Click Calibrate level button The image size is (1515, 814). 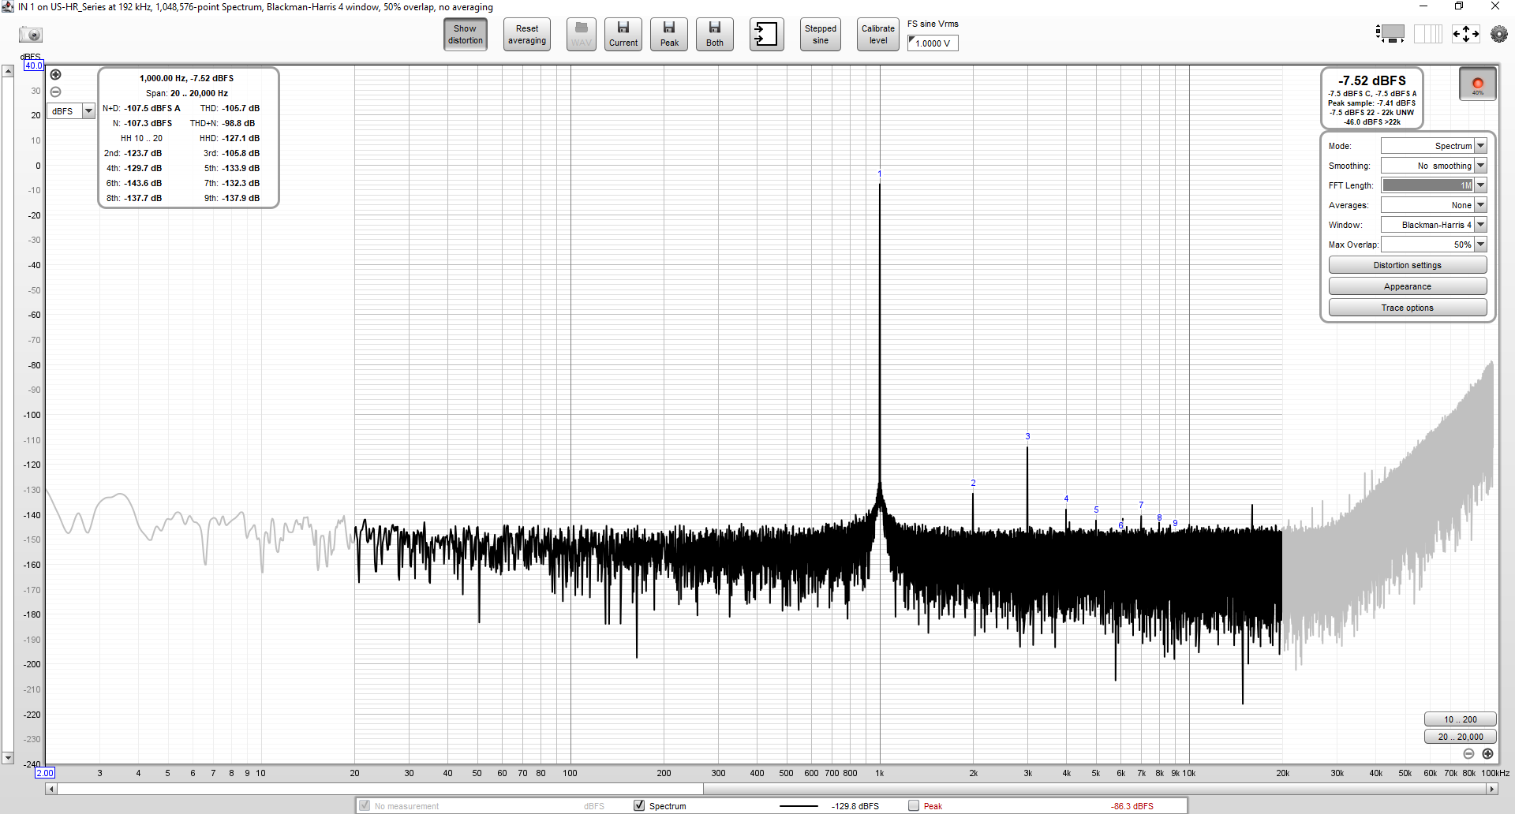[x=878, y=35]
